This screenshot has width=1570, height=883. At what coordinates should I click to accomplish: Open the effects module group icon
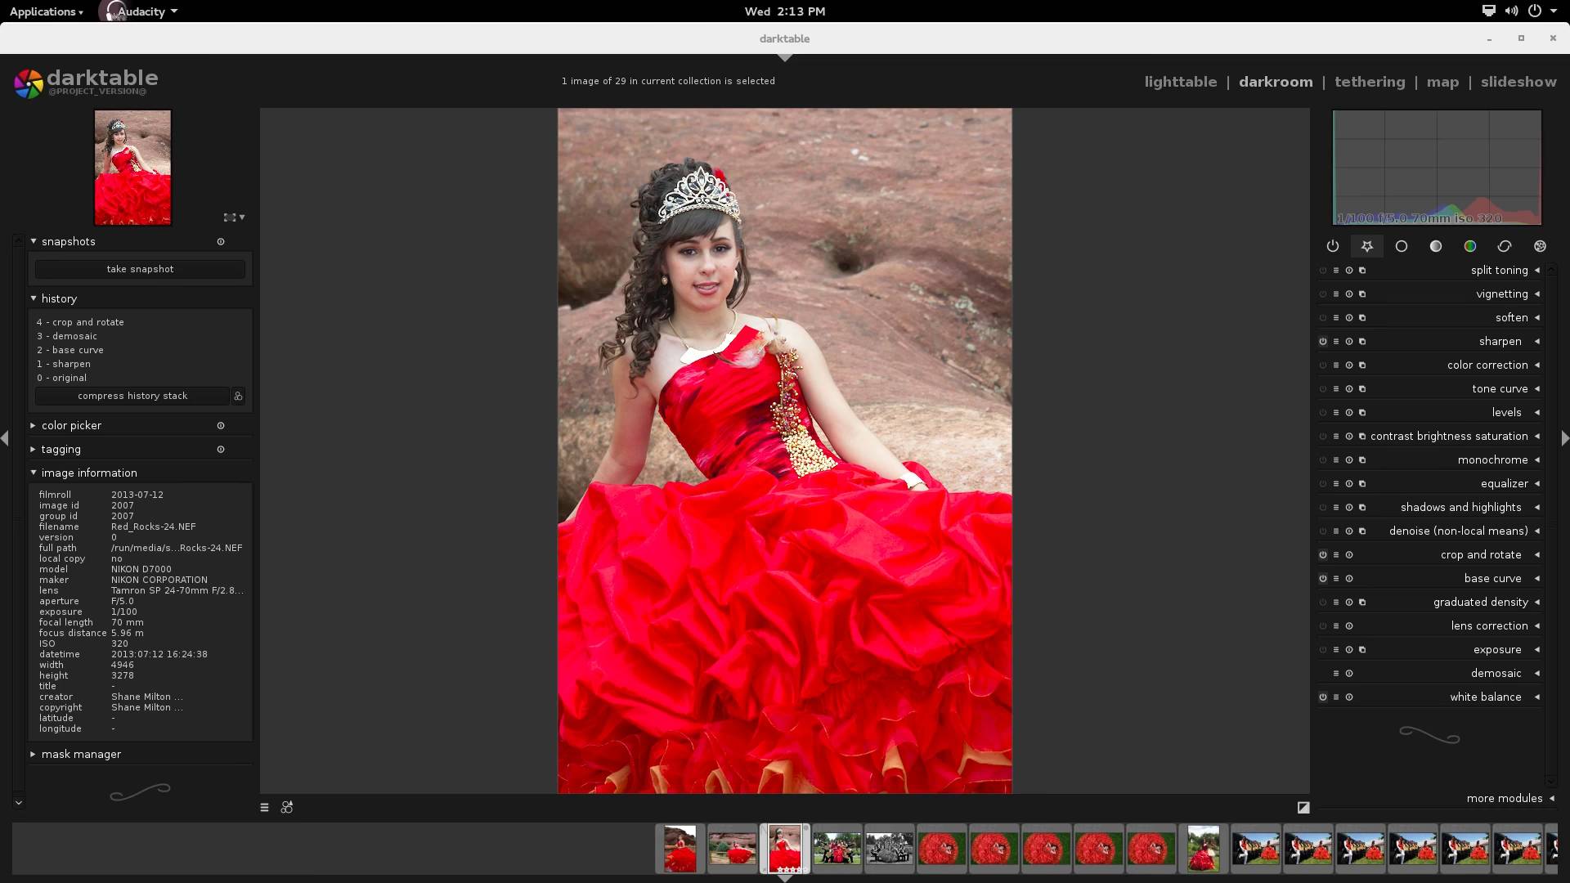[1541, 246]
